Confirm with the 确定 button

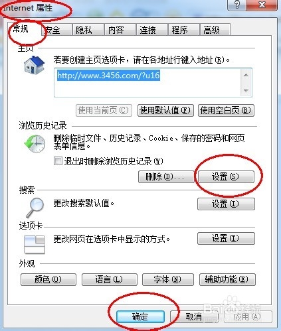[x=140, y=316]
